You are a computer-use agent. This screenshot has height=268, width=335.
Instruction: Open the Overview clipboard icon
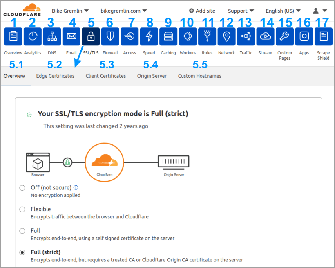[x=13, y=36]
